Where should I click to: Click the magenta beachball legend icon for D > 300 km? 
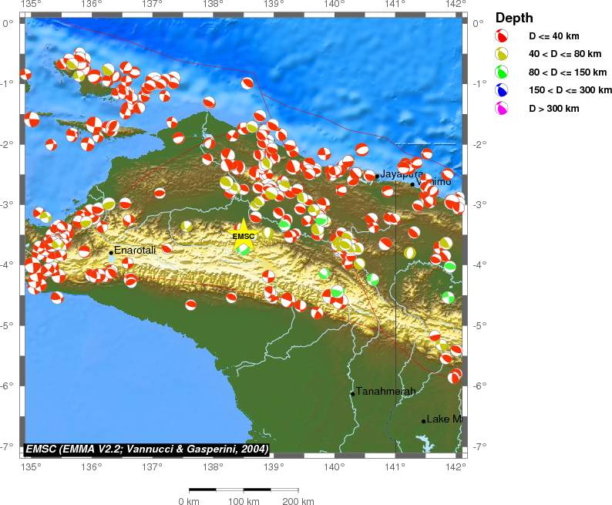click(502, 109)
